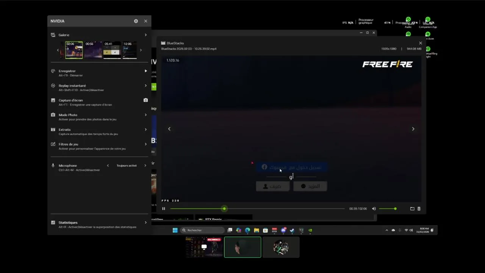
Task: Expand the Galerie chevron
Action: pos(145,35)
